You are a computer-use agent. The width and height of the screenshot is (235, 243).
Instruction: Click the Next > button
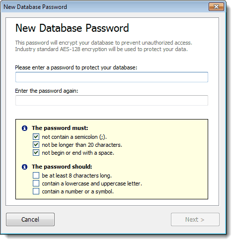[195, 220]
